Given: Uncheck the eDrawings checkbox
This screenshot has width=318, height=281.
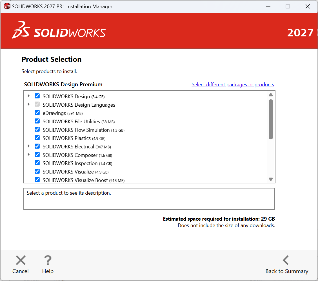Looking at the screenshot, I should pos(37,113).
